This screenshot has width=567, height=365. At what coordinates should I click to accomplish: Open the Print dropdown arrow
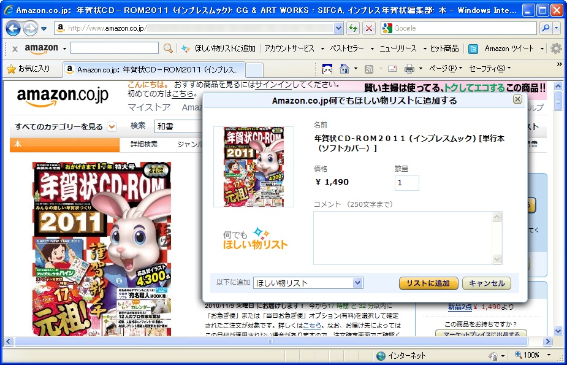420,68
